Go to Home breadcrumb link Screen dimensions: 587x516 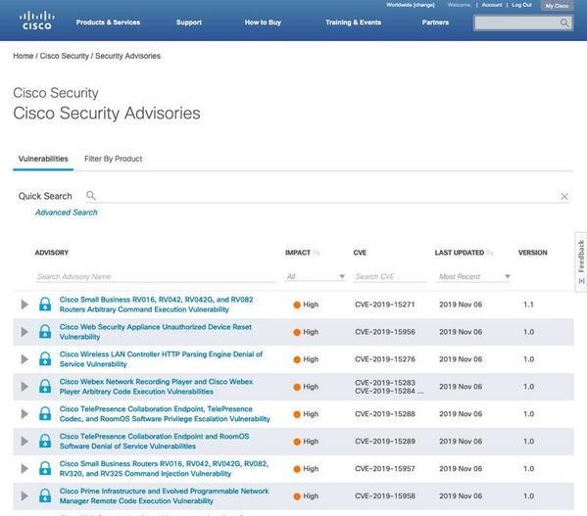pos(24,56)
